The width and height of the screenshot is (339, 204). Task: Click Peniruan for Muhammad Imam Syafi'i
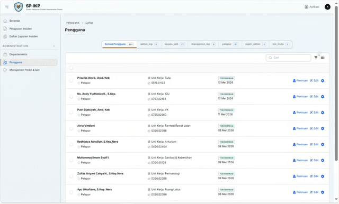click(300, 161)
